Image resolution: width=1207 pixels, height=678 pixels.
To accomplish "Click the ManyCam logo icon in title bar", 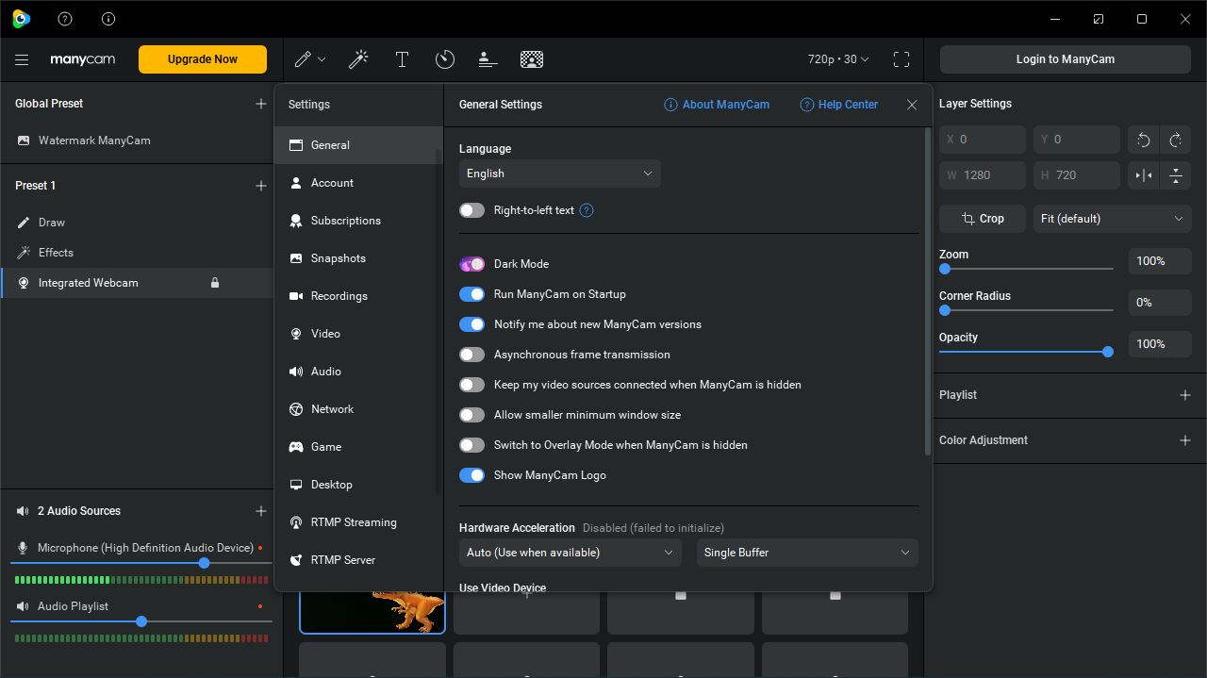I will [x=21, y=19].
